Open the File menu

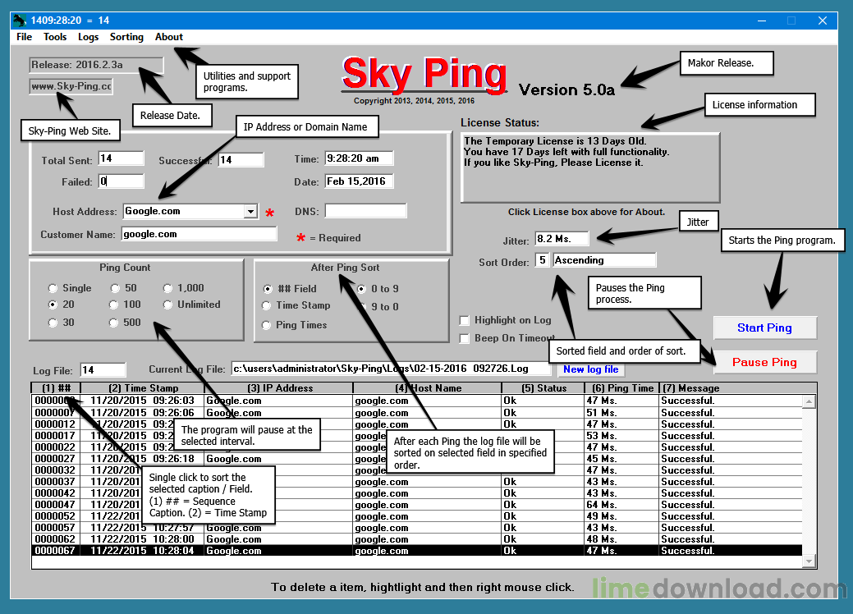click(24, 37)
